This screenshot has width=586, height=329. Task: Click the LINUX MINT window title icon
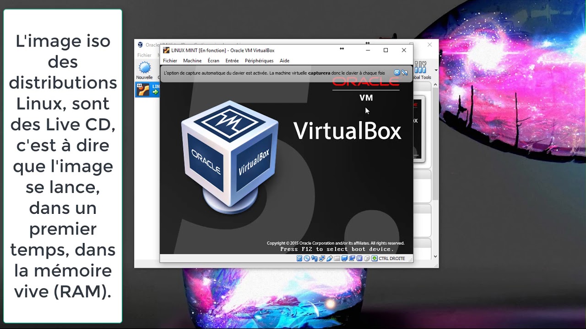tap(166, 50)
